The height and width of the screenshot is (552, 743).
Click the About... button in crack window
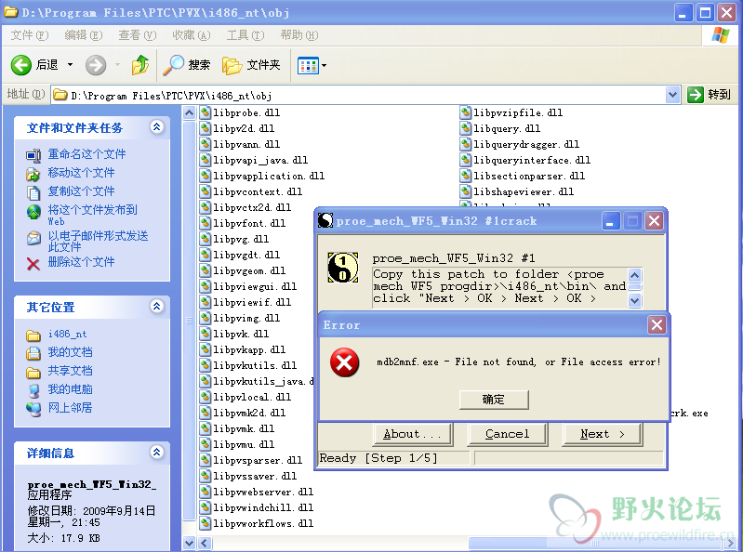(412, 434)
